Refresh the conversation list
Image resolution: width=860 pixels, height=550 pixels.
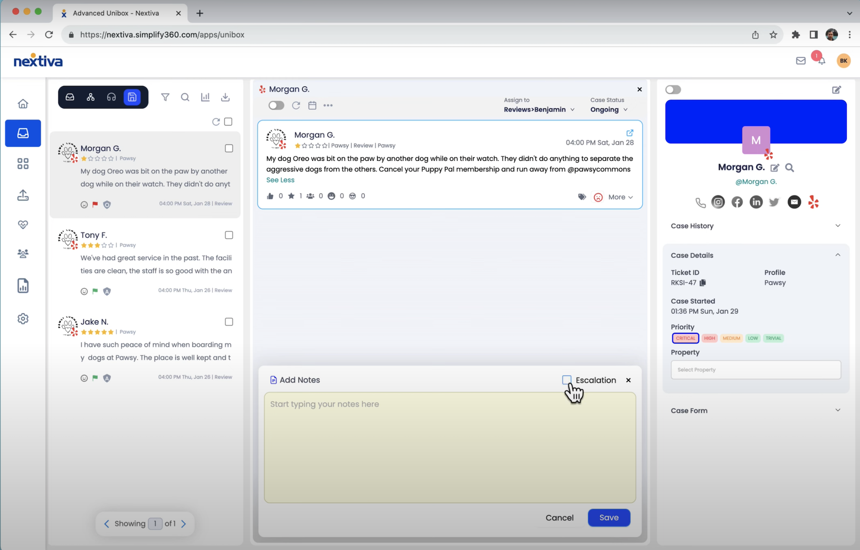pyautogui.click(x=216, y=122)
